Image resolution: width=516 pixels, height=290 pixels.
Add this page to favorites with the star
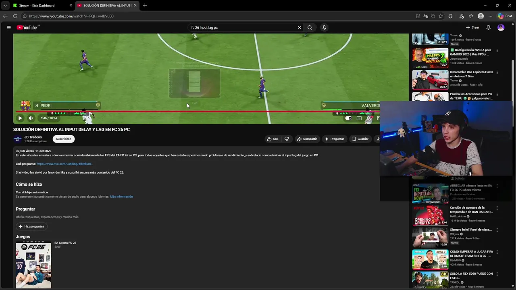[x=441, y=16]
